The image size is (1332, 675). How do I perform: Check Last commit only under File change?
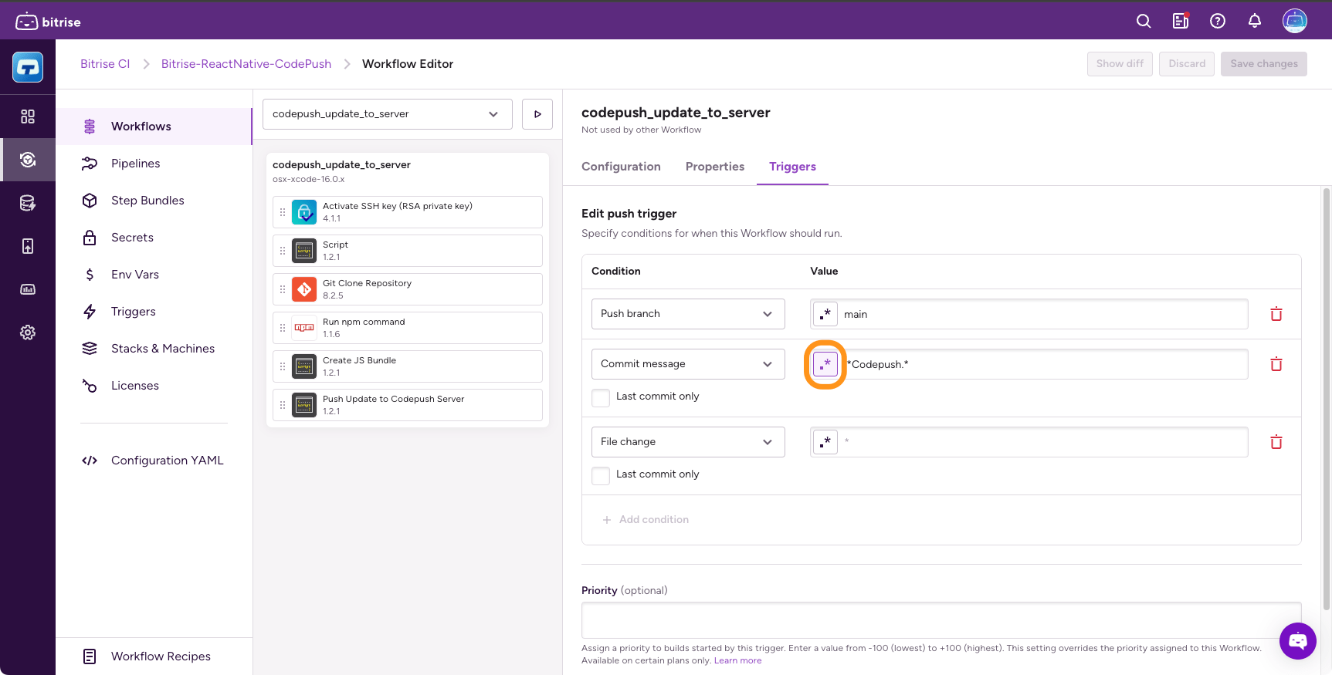(601, 475)
